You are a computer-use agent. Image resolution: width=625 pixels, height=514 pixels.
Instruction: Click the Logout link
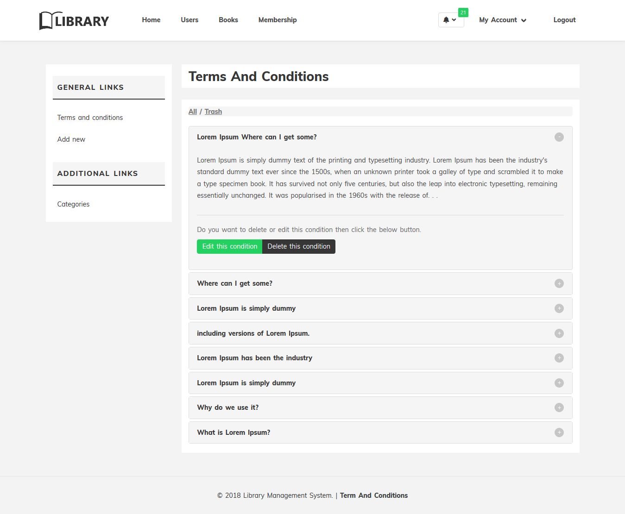pyautogui.click(x=564, y=20)
